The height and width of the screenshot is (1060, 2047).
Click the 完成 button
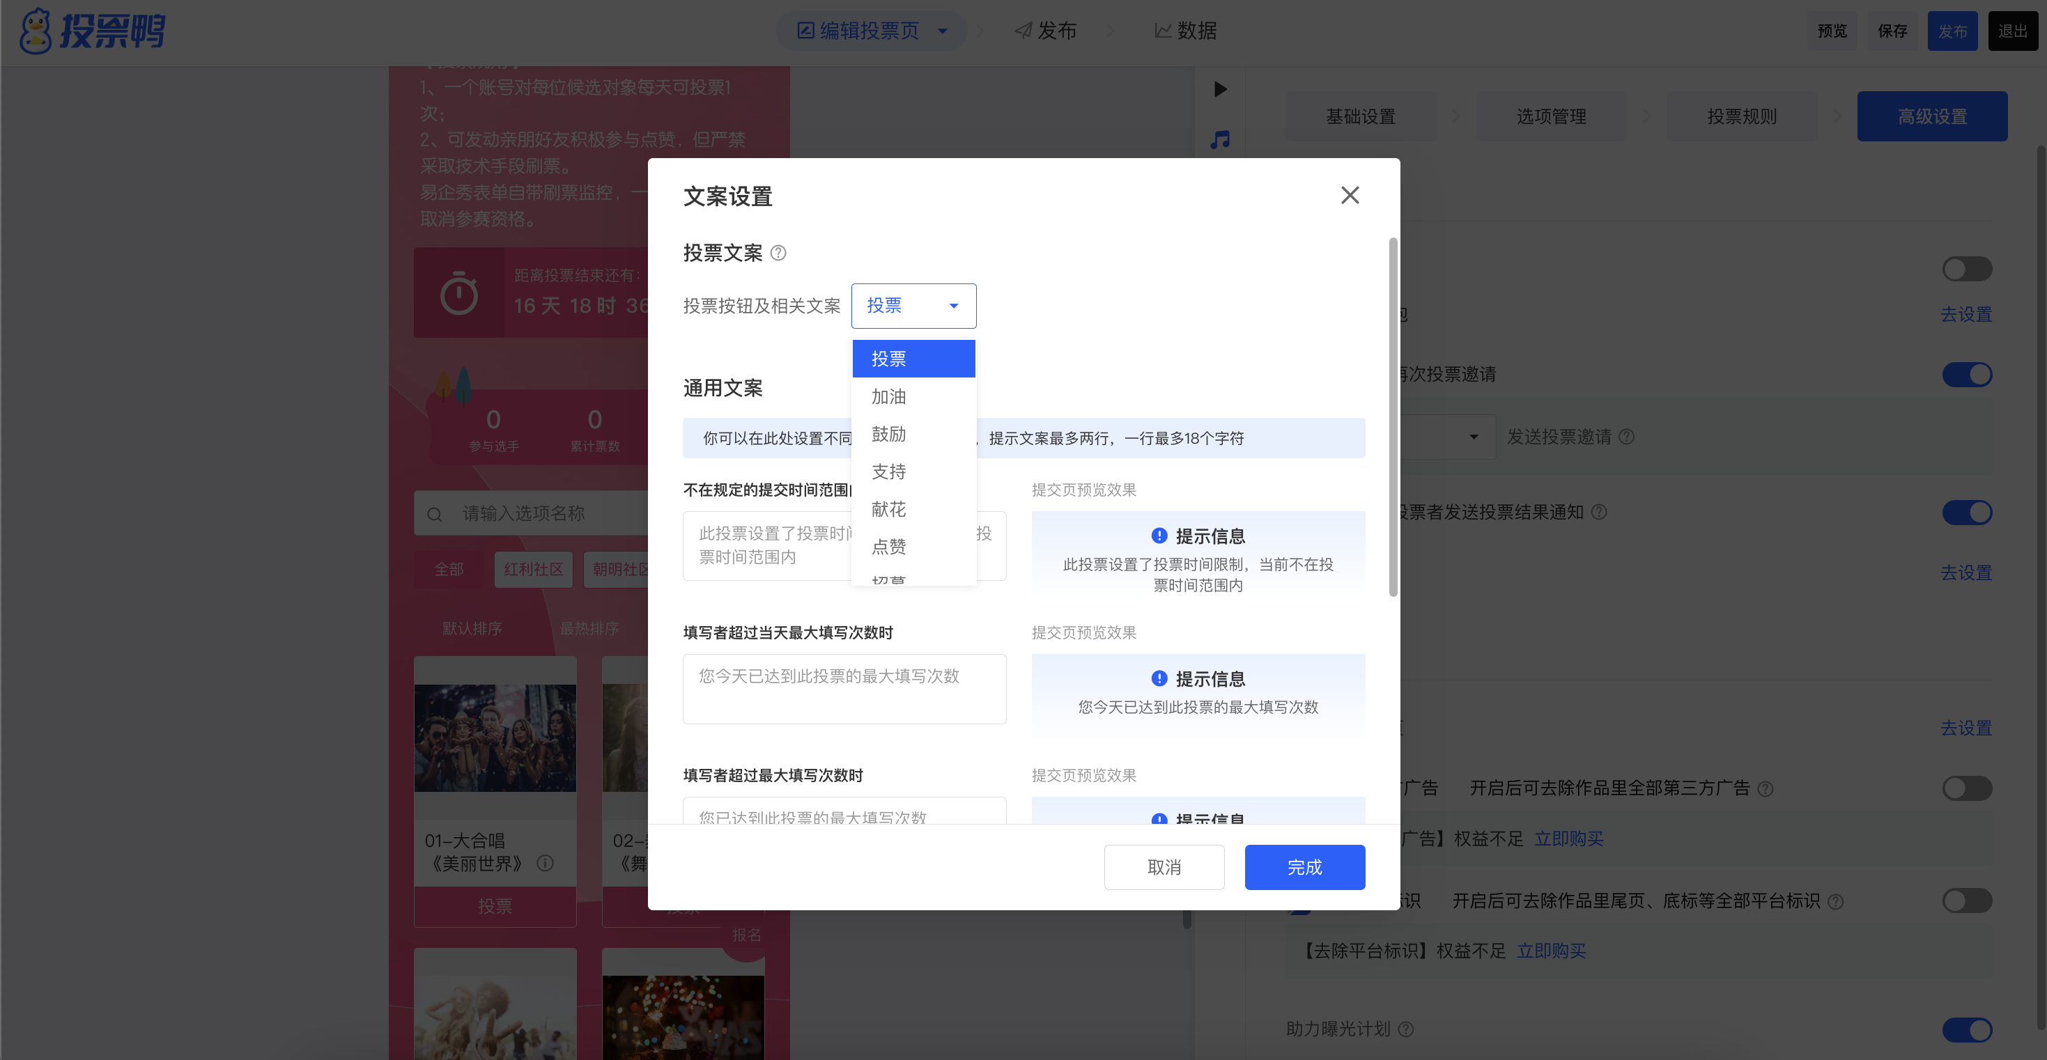(x=1304, y=867)
